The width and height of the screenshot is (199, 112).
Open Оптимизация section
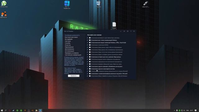69,51
